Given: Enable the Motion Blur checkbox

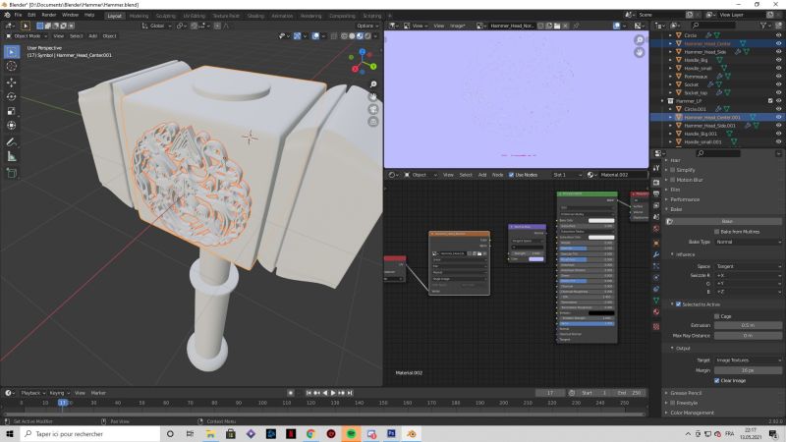Looking at the screenshot, I should pos(673,180).
